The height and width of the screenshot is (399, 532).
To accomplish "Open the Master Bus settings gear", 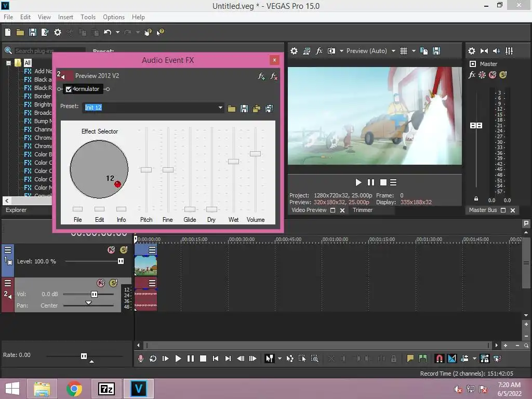I will tap(472, 51).
